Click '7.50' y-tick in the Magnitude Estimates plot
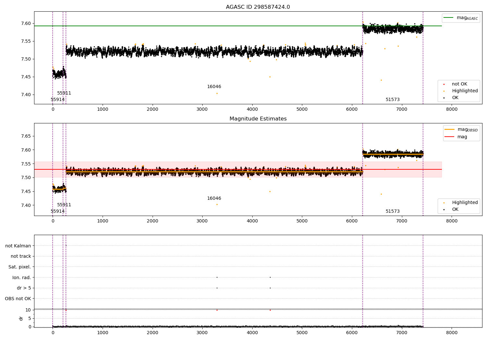487x340 pixels. (x=26, y=178)
